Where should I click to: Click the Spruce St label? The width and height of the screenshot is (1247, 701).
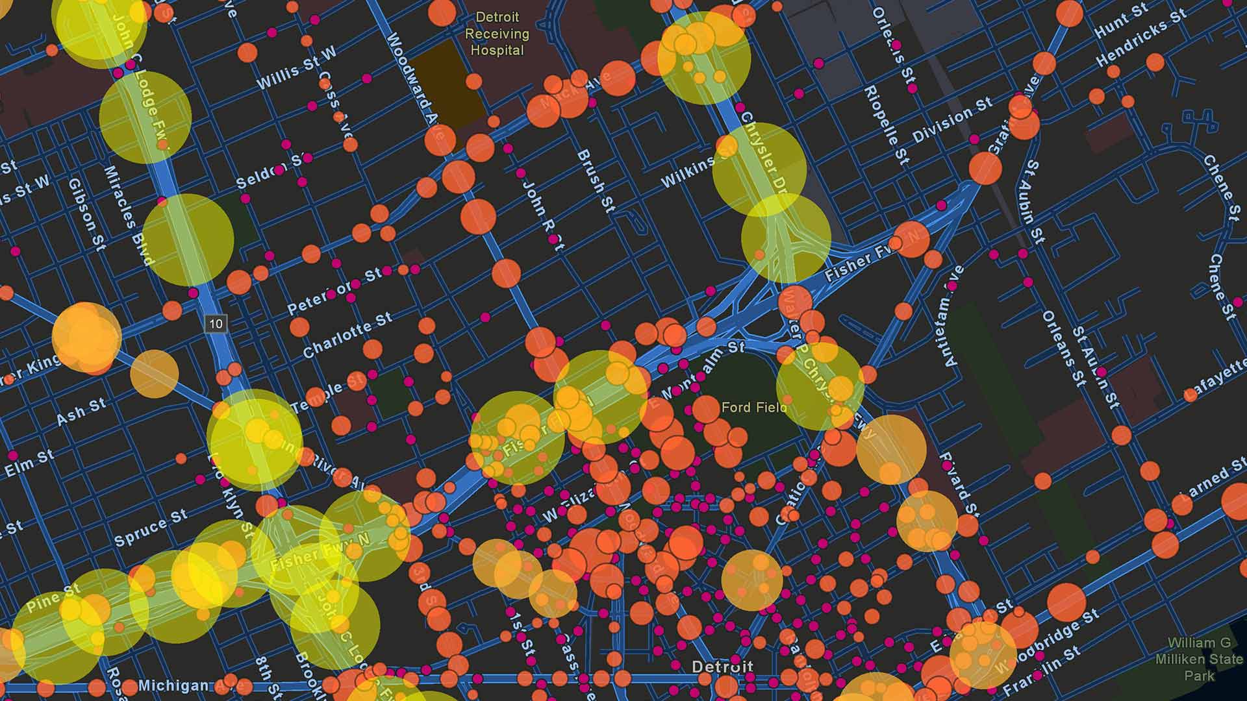151,528
